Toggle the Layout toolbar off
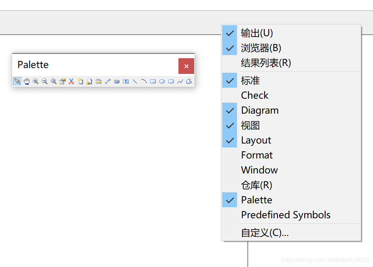The height and width of the screenshot is (267, 373). coord(291,140)
